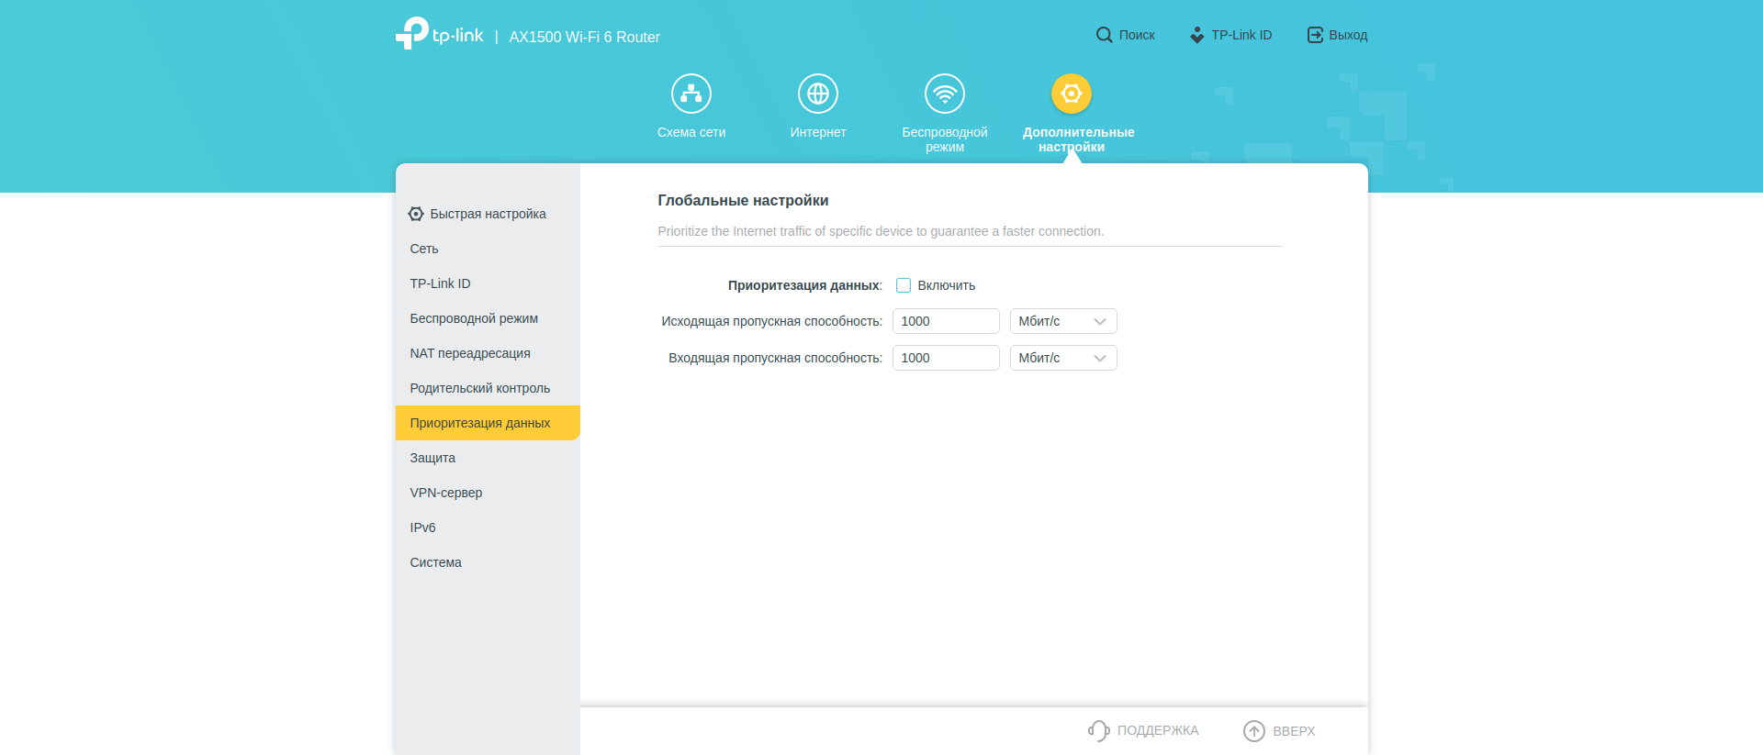Image resolution: width=1763 pixels, height=755 pixels.
Task: Open the Интернет globe icon
Action: (x=817, y=94)
